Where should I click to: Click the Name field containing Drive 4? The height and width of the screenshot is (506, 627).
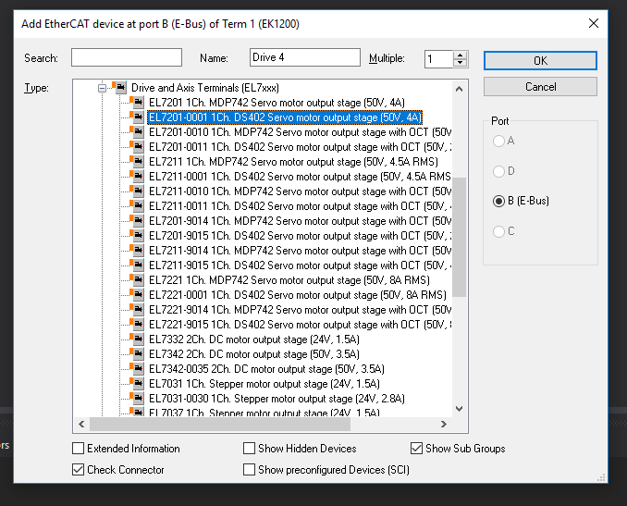pyautogui.click(x=304, y=57)
